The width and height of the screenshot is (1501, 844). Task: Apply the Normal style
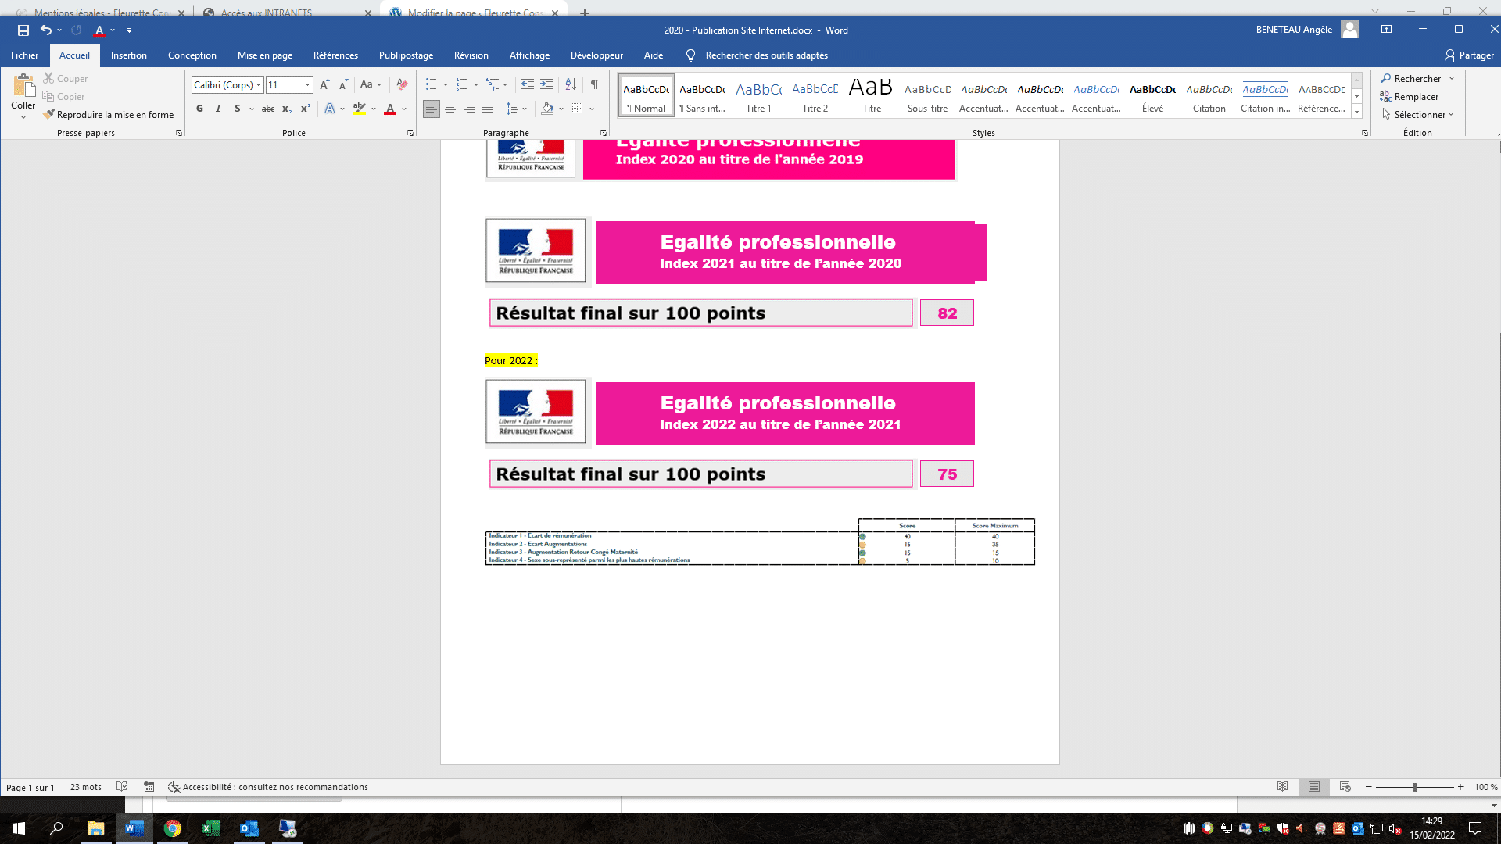pos(647,96)
